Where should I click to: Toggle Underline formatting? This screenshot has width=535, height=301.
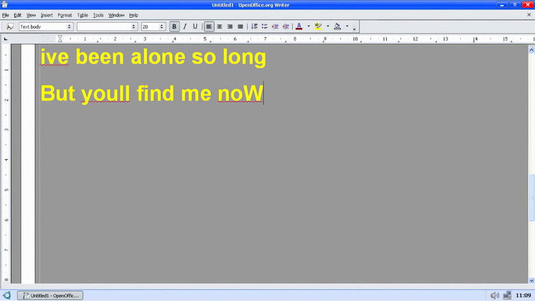pyautogui.click(x=195, y=27)
